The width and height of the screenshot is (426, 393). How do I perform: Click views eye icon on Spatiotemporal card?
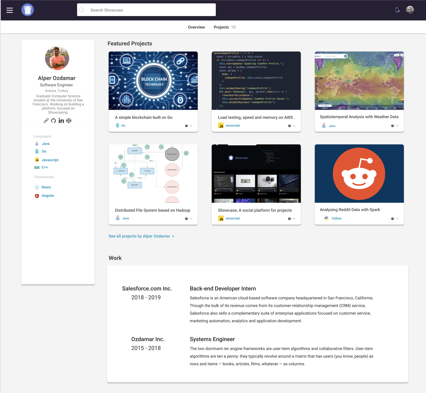(392, 126)
